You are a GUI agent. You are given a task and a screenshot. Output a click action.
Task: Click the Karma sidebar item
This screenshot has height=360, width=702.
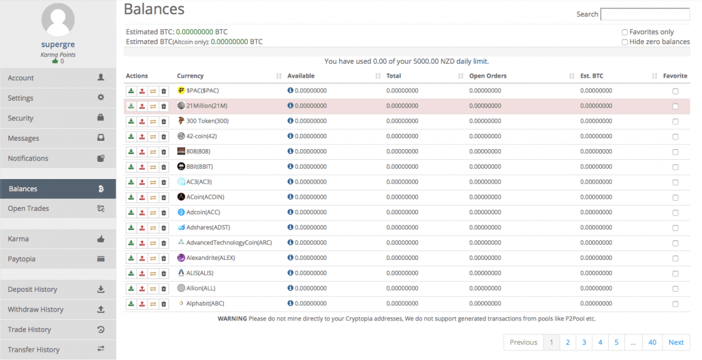coord(57,239)
